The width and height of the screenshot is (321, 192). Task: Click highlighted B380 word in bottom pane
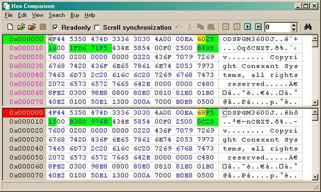(78, 122)
